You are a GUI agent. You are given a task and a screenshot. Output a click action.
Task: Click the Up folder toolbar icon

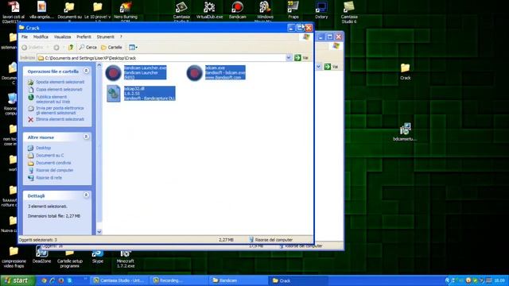[71, 48]
